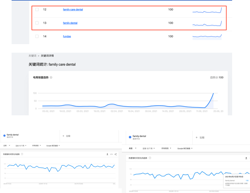The width and height of the screenshot is (250, 193).
Task: Click 比较 label in left trends panel
Action: coord(68,136)
